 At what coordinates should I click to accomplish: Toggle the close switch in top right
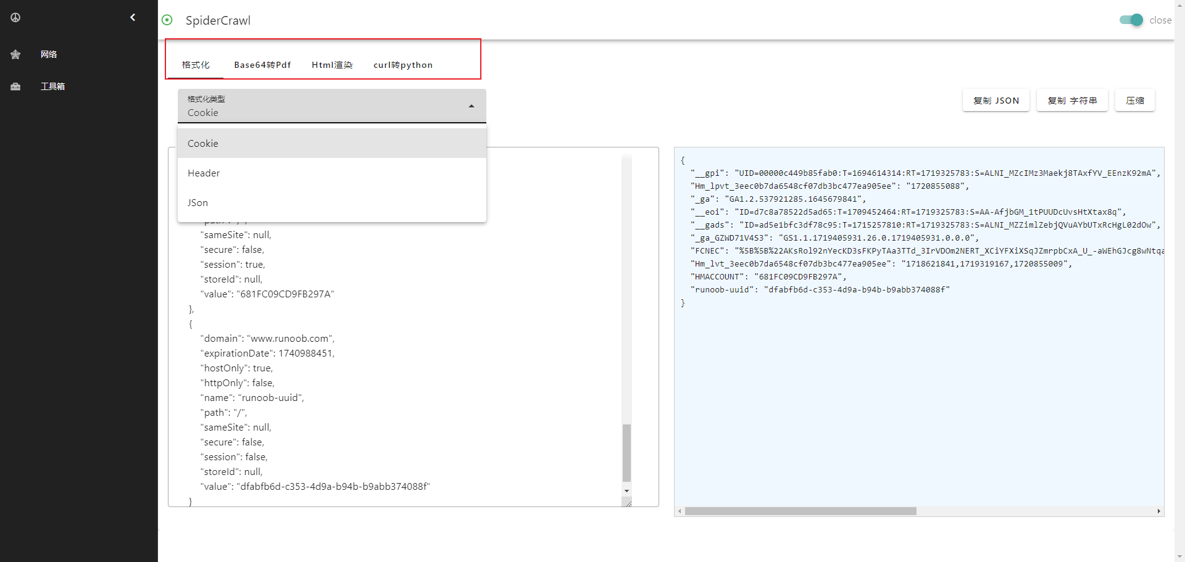coord(1131,20)
